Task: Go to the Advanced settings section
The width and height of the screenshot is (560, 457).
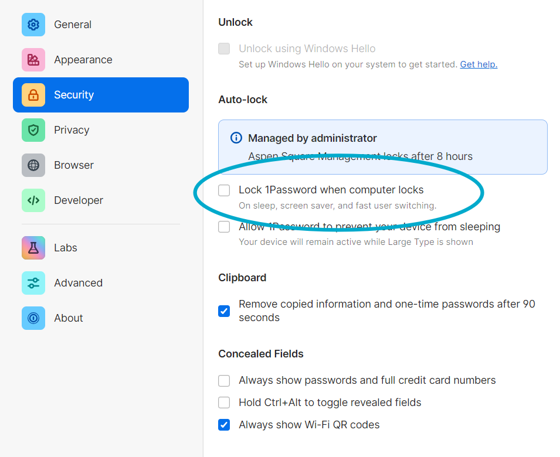Action: pos(78,283)
